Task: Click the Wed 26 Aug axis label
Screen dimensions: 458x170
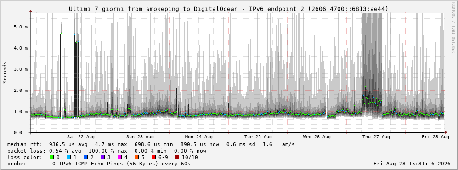Action: pyautogui.click(x=317, y=137)
